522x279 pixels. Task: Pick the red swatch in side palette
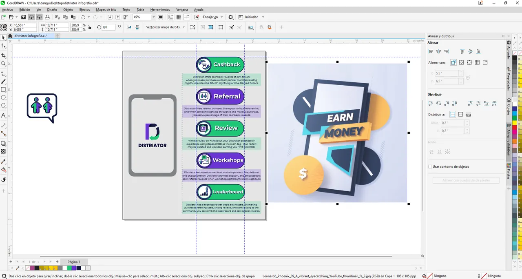(515, 128)
